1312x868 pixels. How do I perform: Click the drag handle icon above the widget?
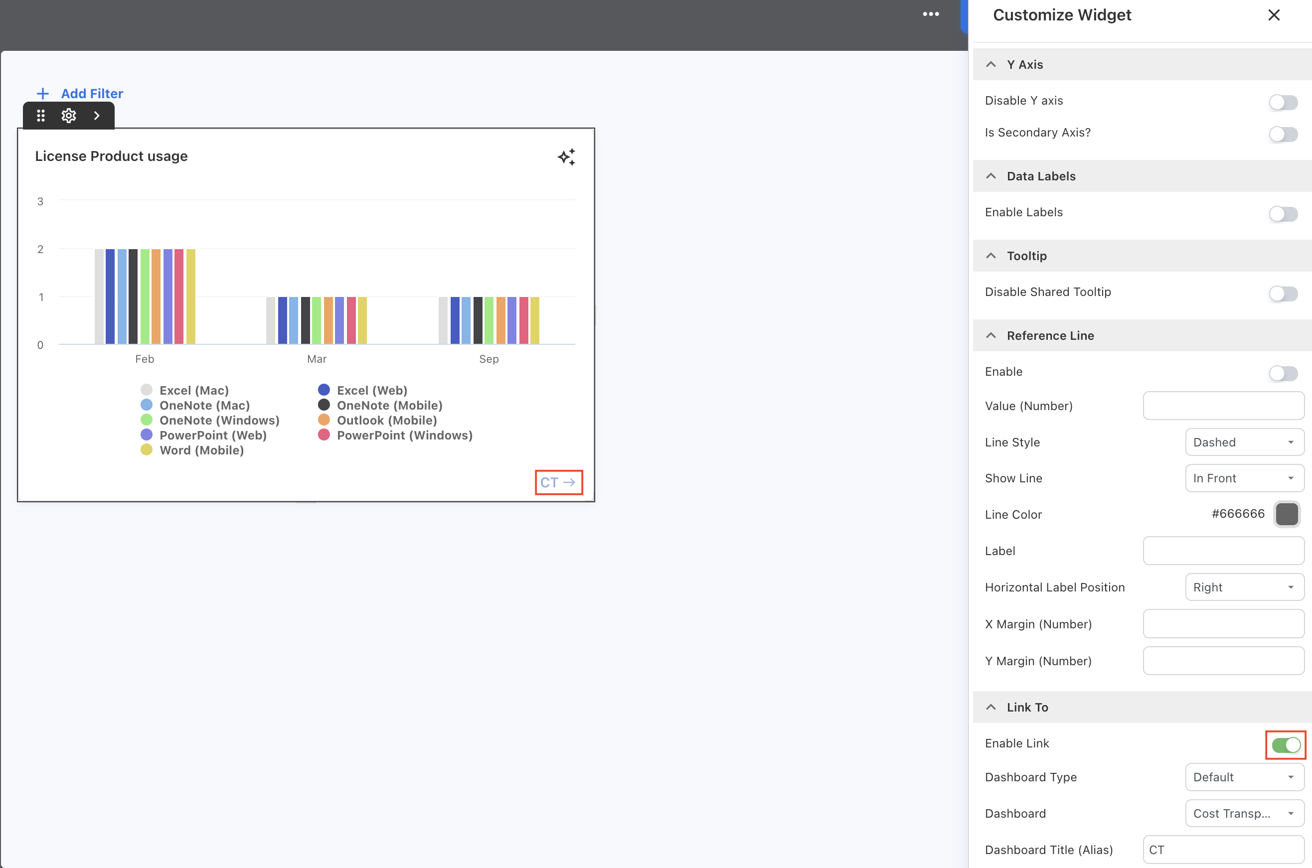(40, 115)
